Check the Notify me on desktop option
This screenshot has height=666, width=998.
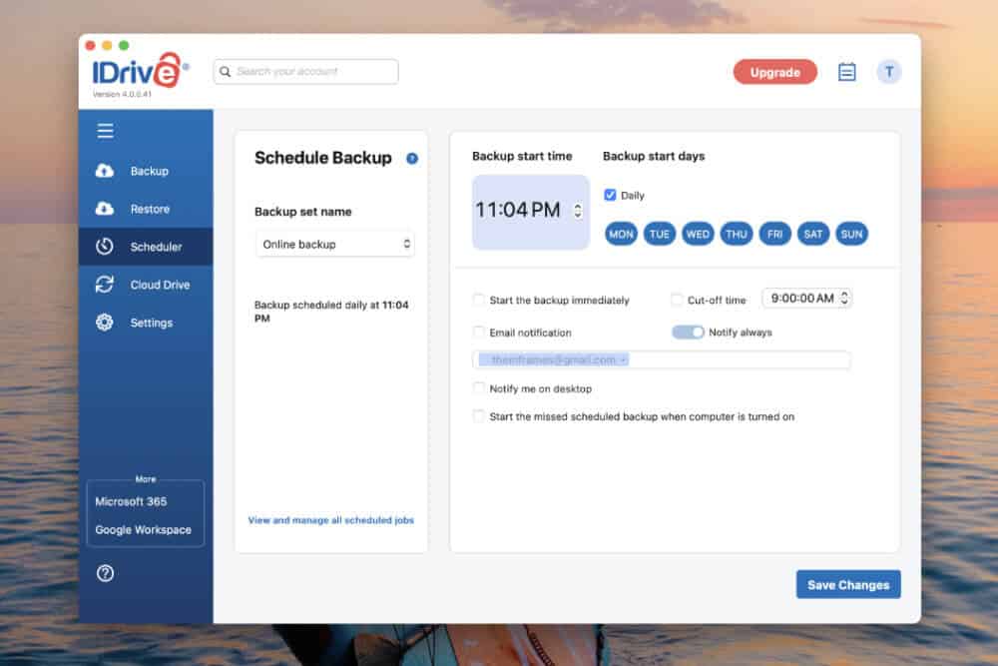[479, 388]
